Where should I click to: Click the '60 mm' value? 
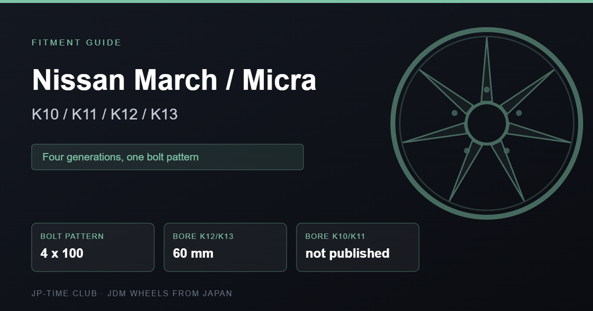pos(193,254)
